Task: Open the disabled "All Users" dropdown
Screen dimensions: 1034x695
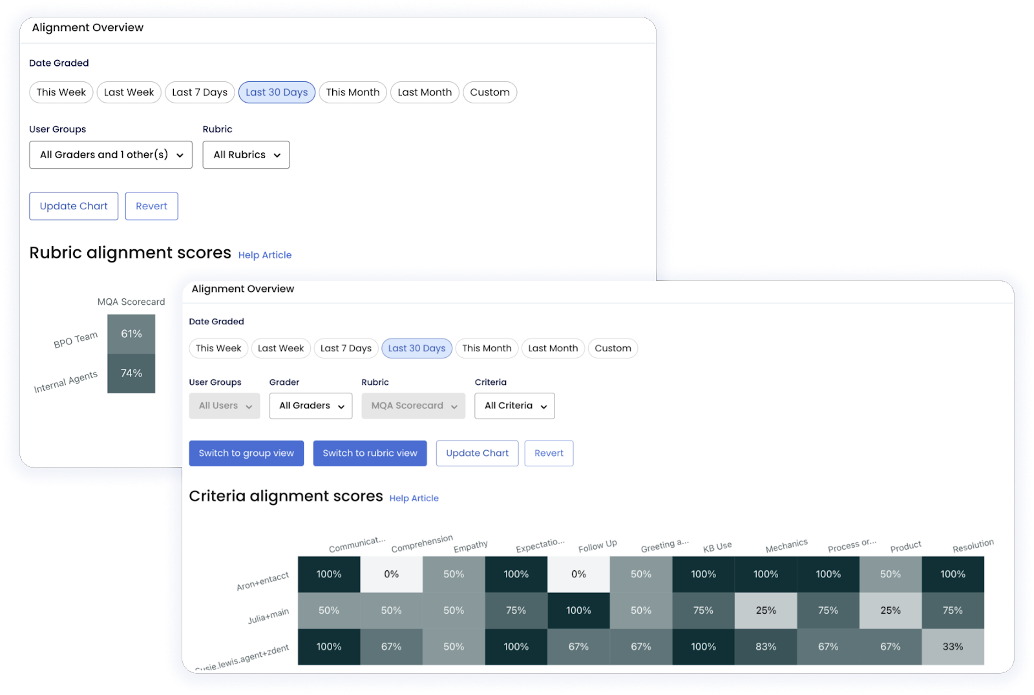Action: [x=224, y=406]
